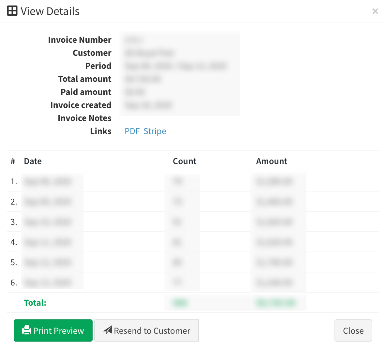Select the Paid amount value
The width and height of the screenshot is (386, 353).
pos(135,92)
